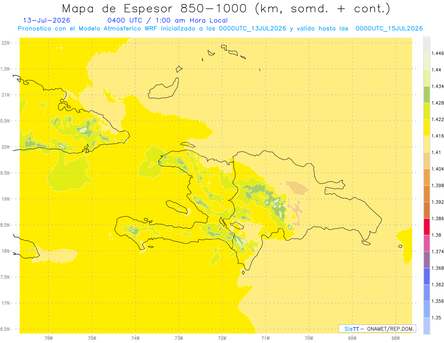444x343 pixels.
Task: Click the '1.428' color scale value
Action: click(438, 103)
